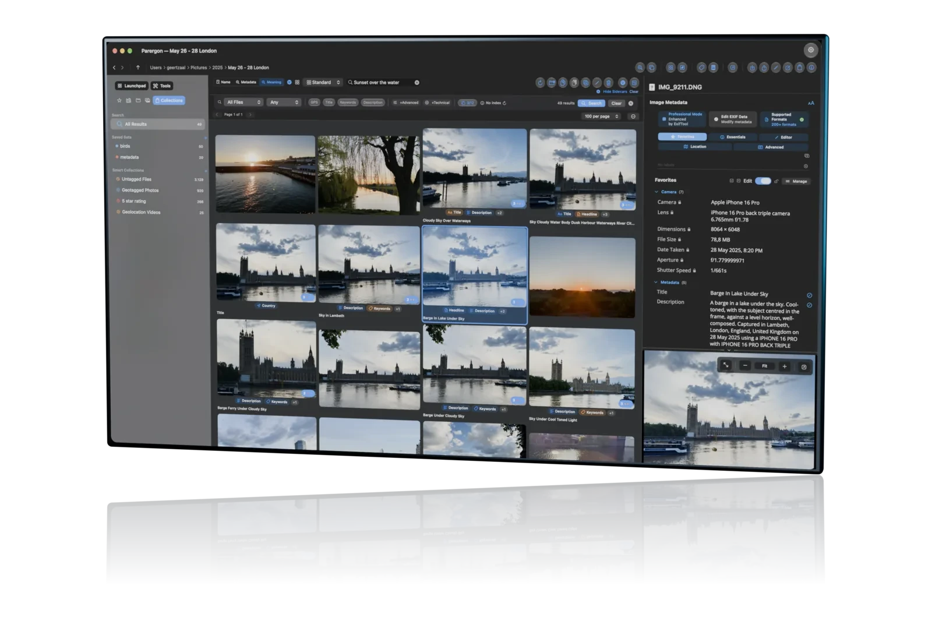Toggle the Keywords search filter pill

click(x=348, y=103)
